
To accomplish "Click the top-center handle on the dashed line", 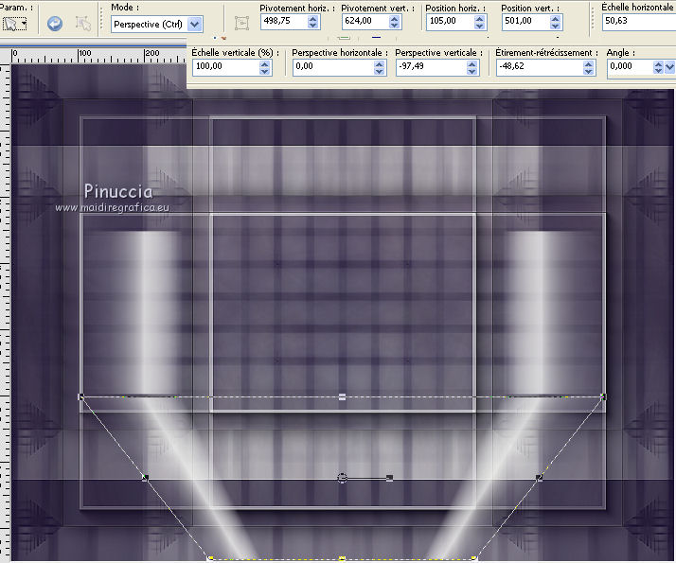I will 342,397.
